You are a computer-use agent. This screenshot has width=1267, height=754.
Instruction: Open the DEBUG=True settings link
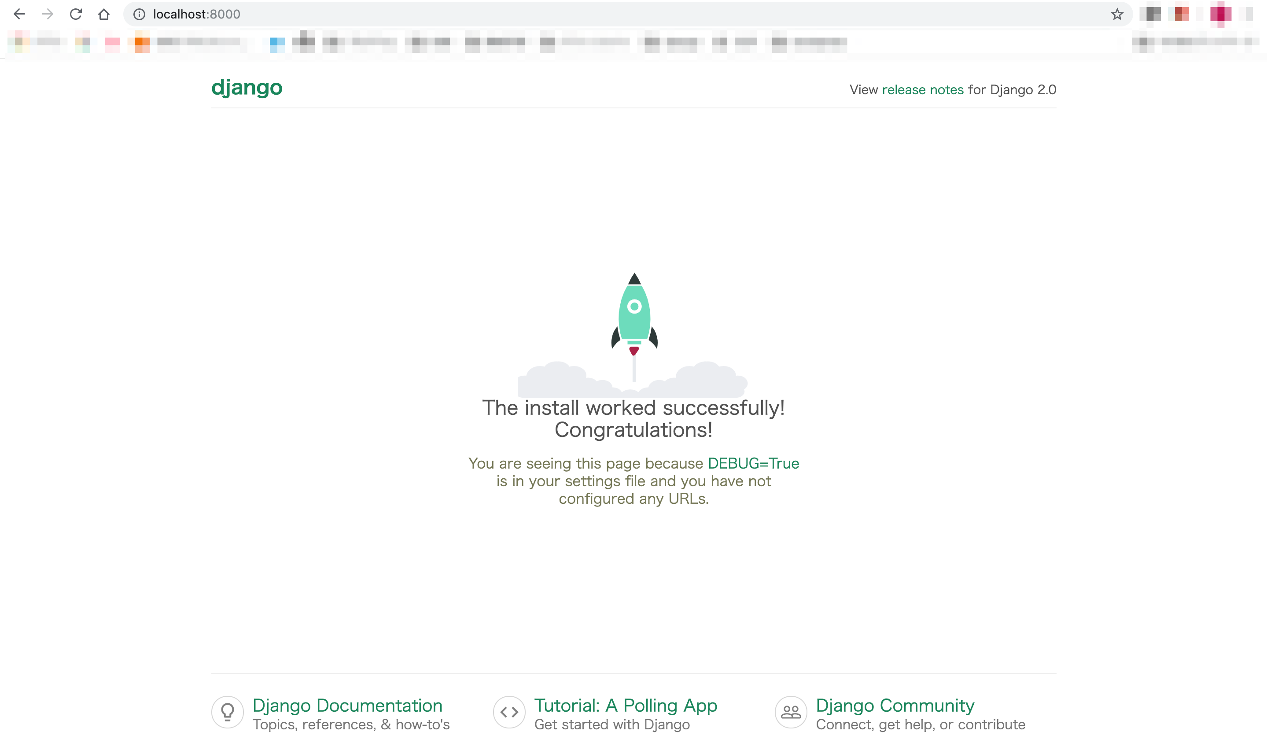(x=753, y=463)
